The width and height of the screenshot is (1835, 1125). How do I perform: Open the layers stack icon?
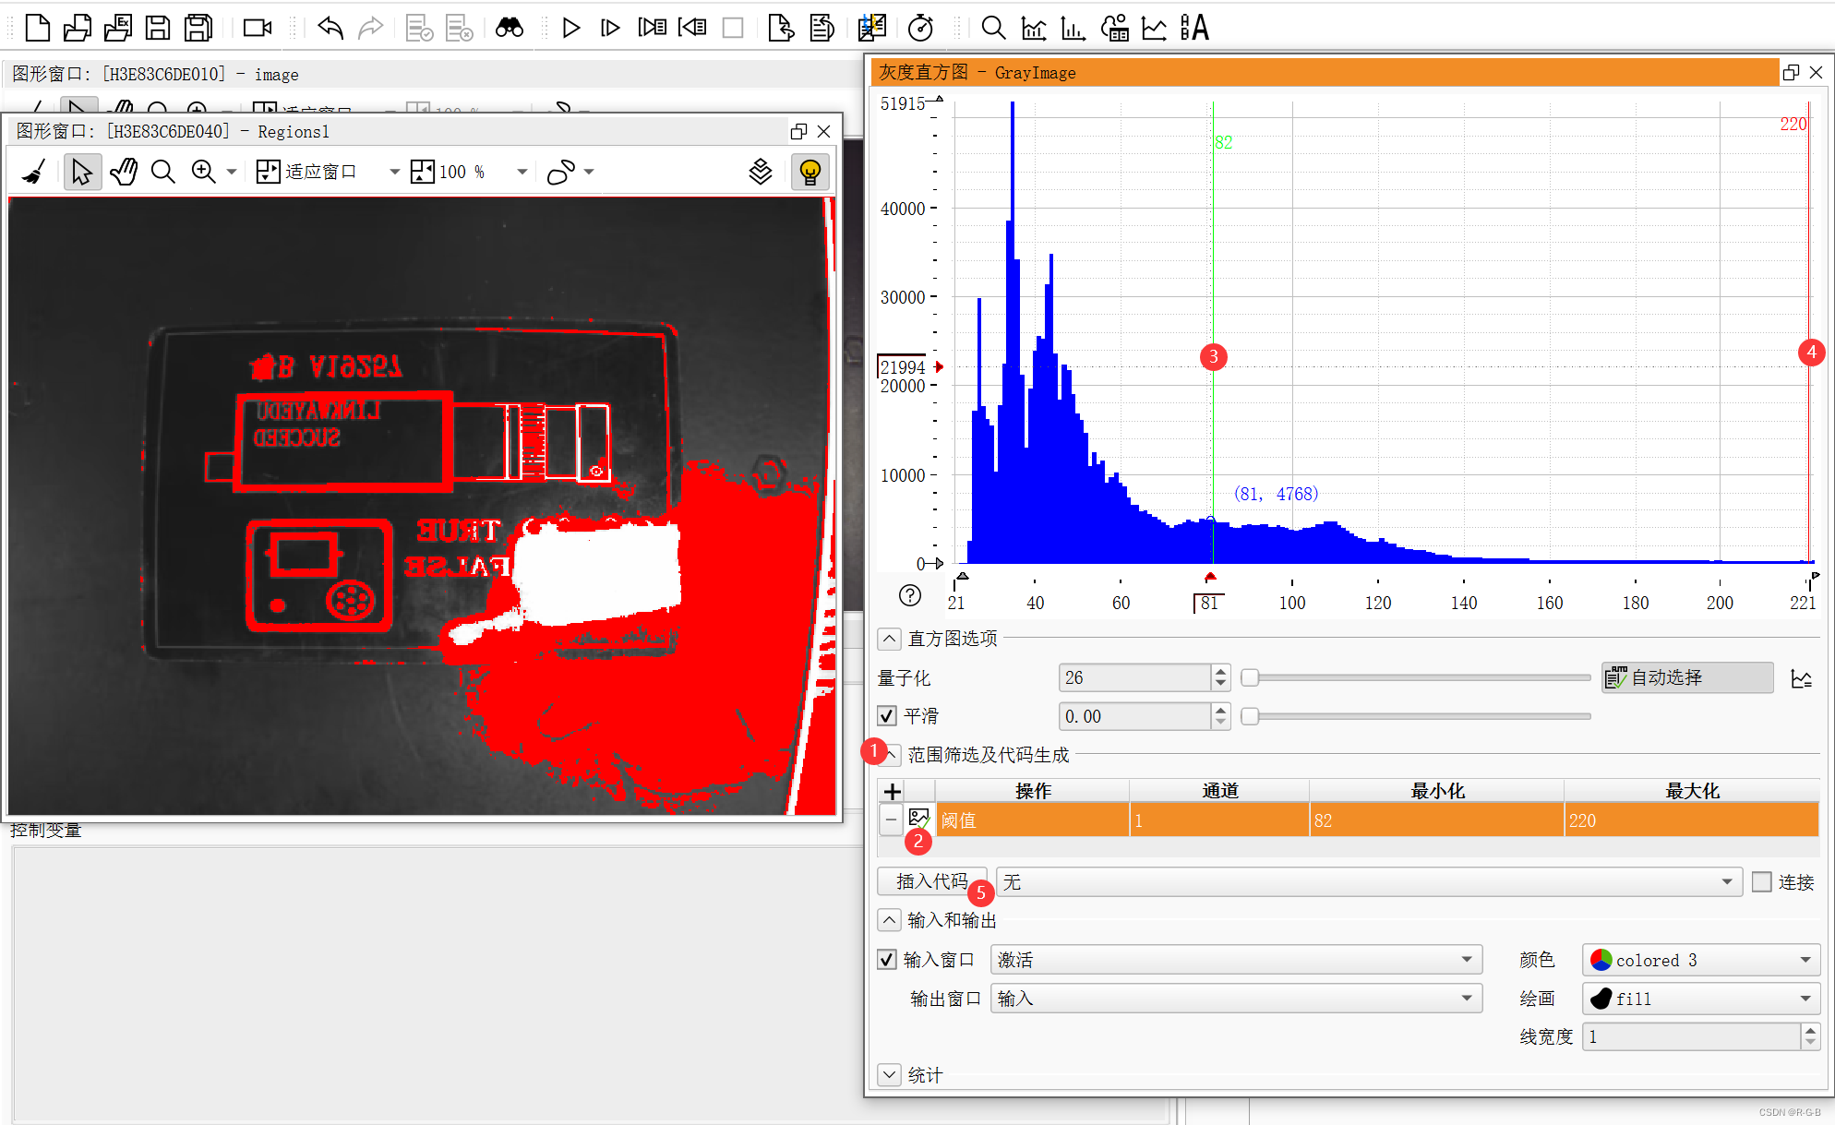pos(761,172)
